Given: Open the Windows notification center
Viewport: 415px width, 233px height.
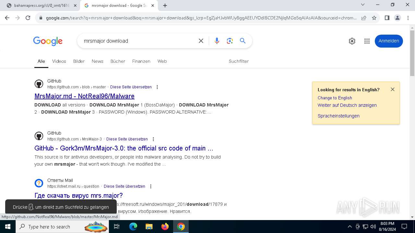Looking at the screenshot, I should click(x=404, y=227).
